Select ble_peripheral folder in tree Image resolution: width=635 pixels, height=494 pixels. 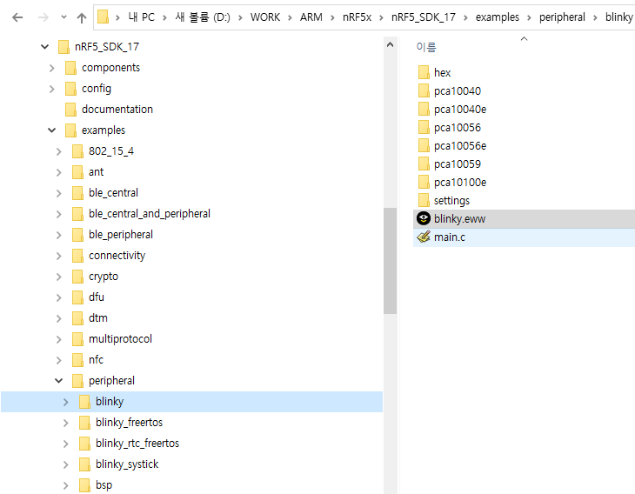(x=121, y=235)
